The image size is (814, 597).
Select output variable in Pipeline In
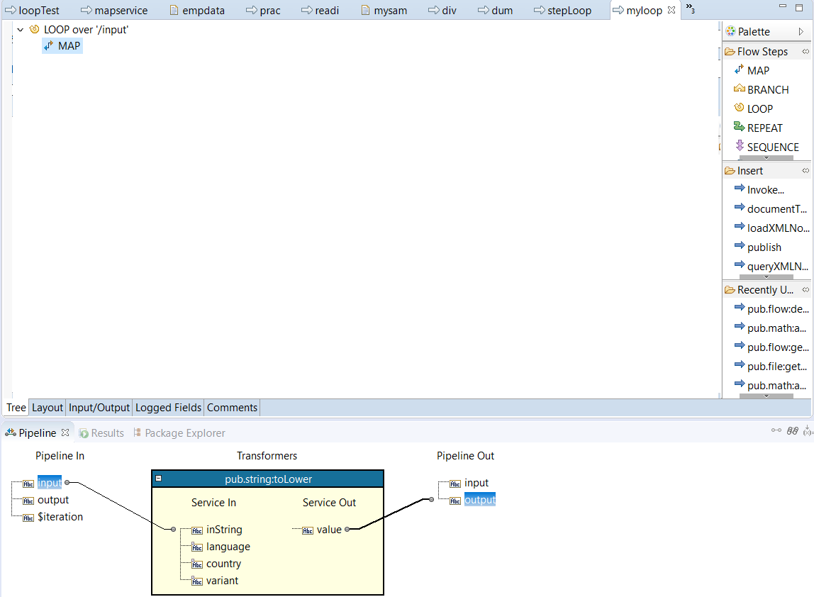(53, 499)
